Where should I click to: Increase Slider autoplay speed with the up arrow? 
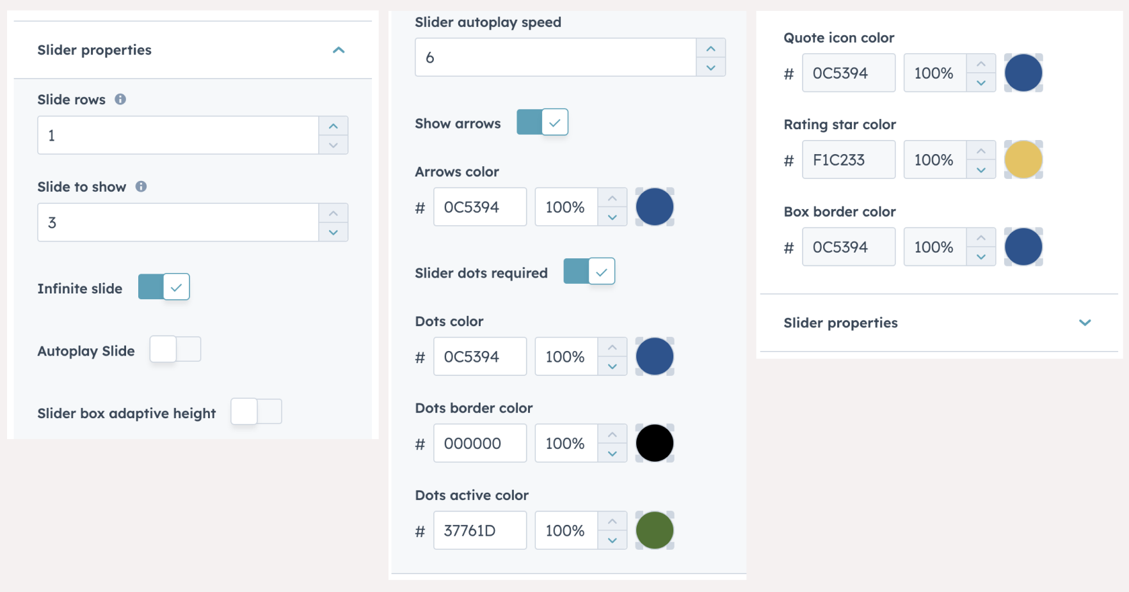[x=710, y=49]
